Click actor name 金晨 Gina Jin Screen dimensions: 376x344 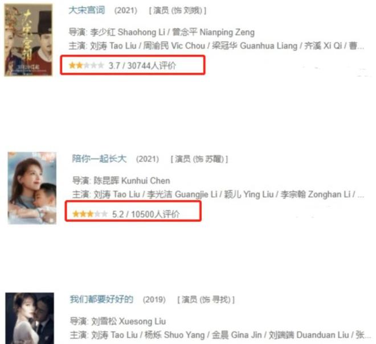coord(236,335)
